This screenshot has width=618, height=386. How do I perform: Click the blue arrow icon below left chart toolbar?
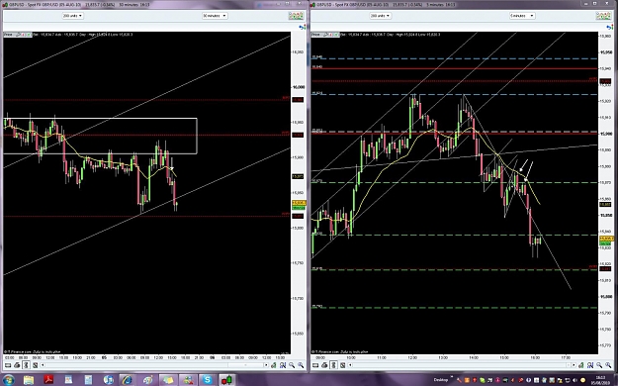(x=303, y=28)
